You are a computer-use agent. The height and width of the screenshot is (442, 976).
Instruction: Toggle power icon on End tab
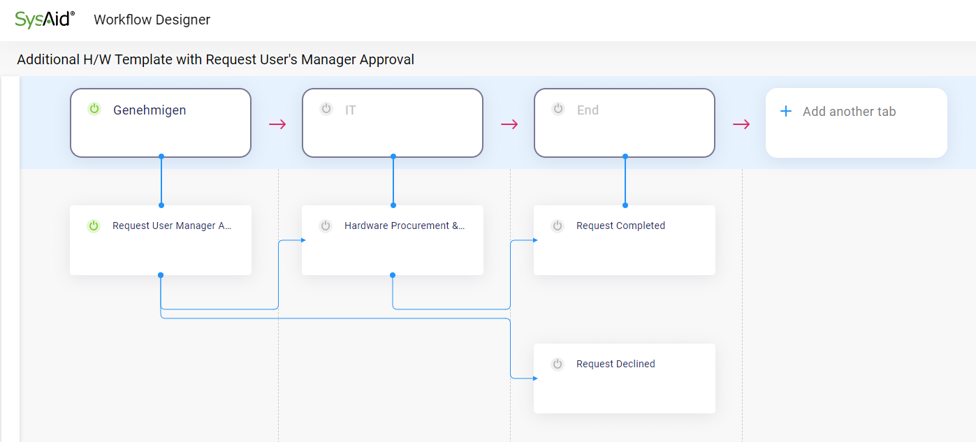(x=558, y=109)
